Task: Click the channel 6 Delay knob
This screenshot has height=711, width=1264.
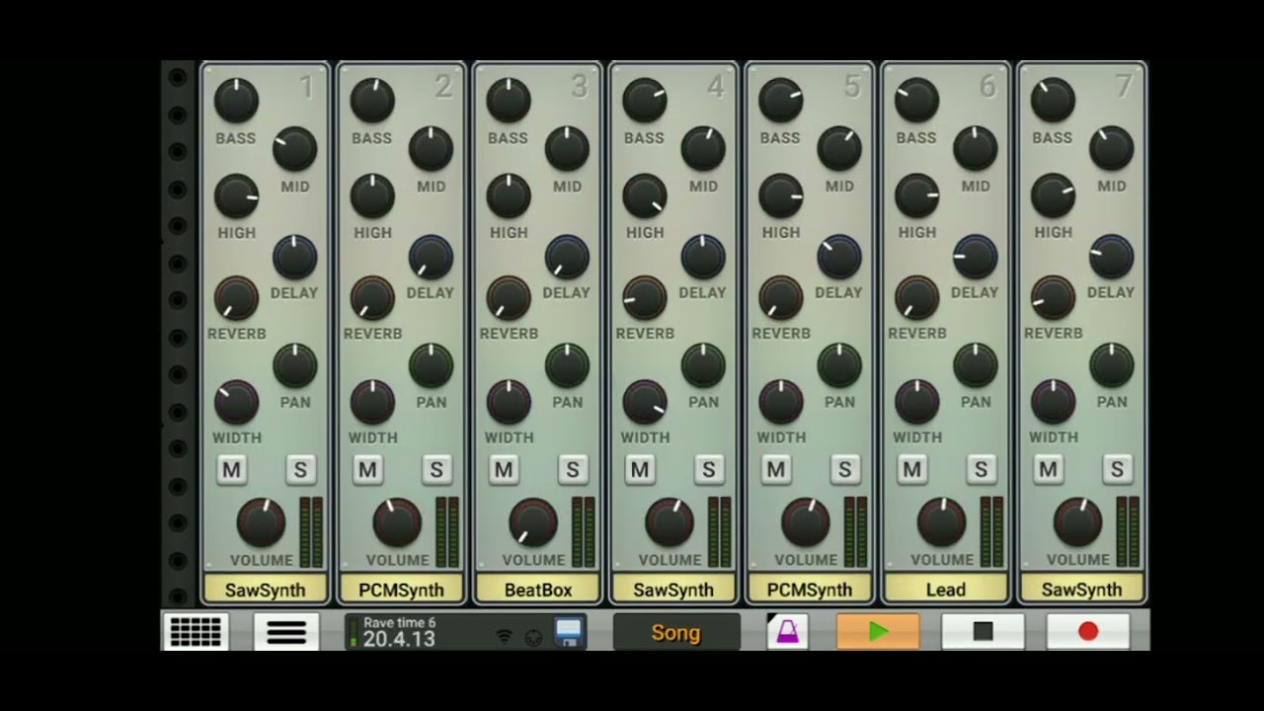Action: [976, 257]
